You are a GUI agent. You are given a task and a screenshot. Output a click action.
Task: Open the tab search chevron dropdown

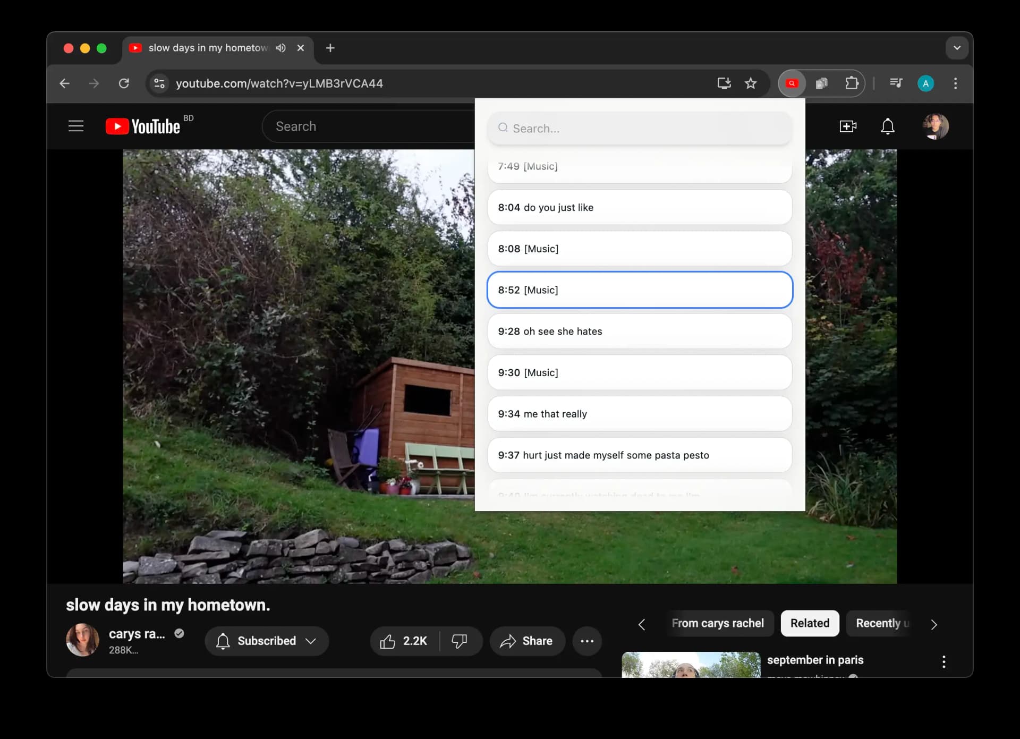(956, 48)
